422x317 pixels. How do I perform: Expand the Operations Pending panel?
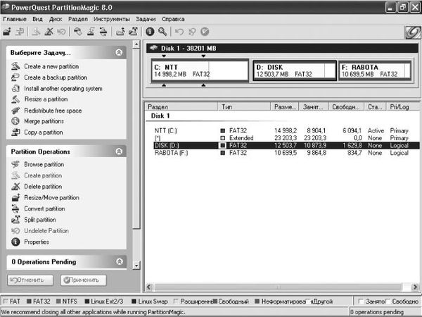119,262
